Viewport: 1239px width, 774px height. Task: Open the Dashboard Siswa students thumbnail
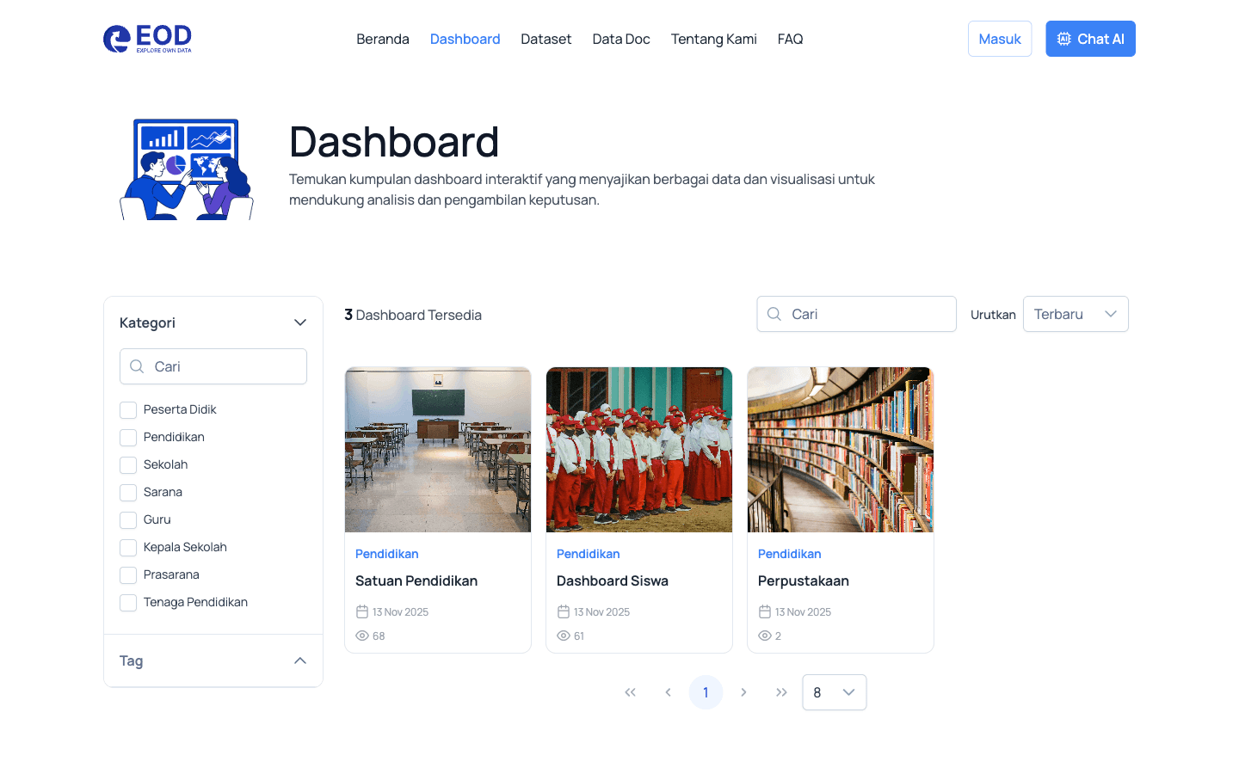[639, 450]
